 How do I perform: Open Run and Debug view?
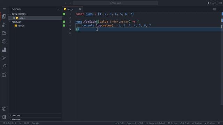(x=4, y=25)
